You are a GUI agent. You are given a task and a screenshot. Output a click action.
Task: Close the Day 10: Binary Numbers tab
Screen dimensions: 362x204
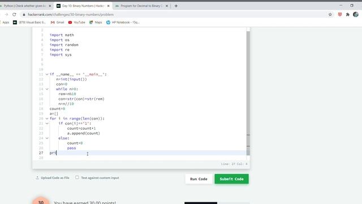[x=108, y=6]
